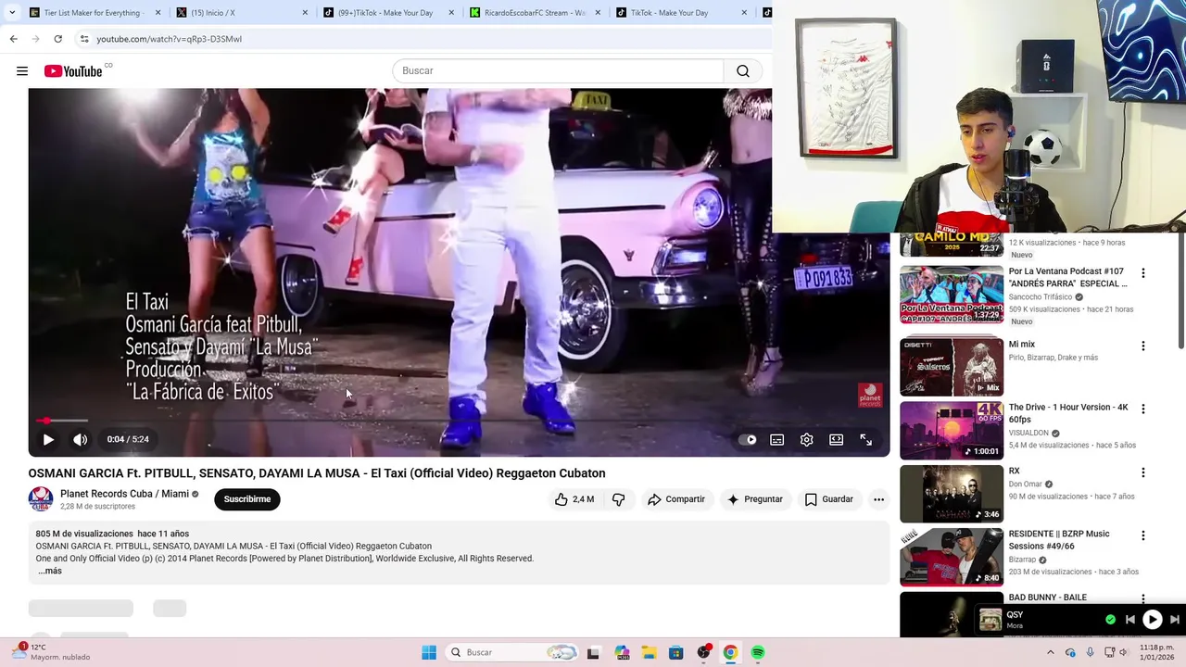Focus the YouTube Buscar search field
This screenshot has width=1186, height=667.
[x=558, y=71]
